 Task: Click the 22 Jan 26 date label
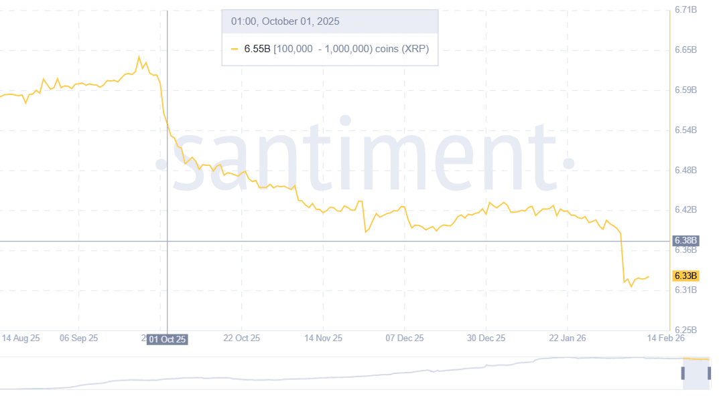point(567,338)
